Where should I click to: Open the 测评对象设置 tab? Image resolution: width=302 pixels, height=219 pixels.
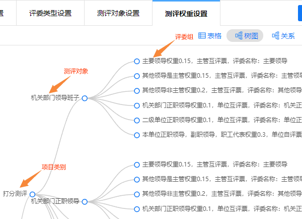pos(118,13)
